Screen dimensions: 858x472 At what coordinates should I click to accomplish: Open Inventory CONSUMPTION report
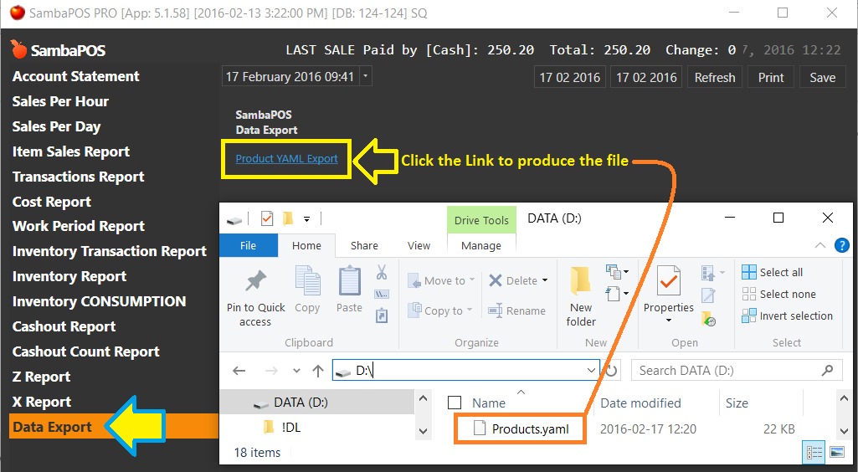[x=99, y=301]
